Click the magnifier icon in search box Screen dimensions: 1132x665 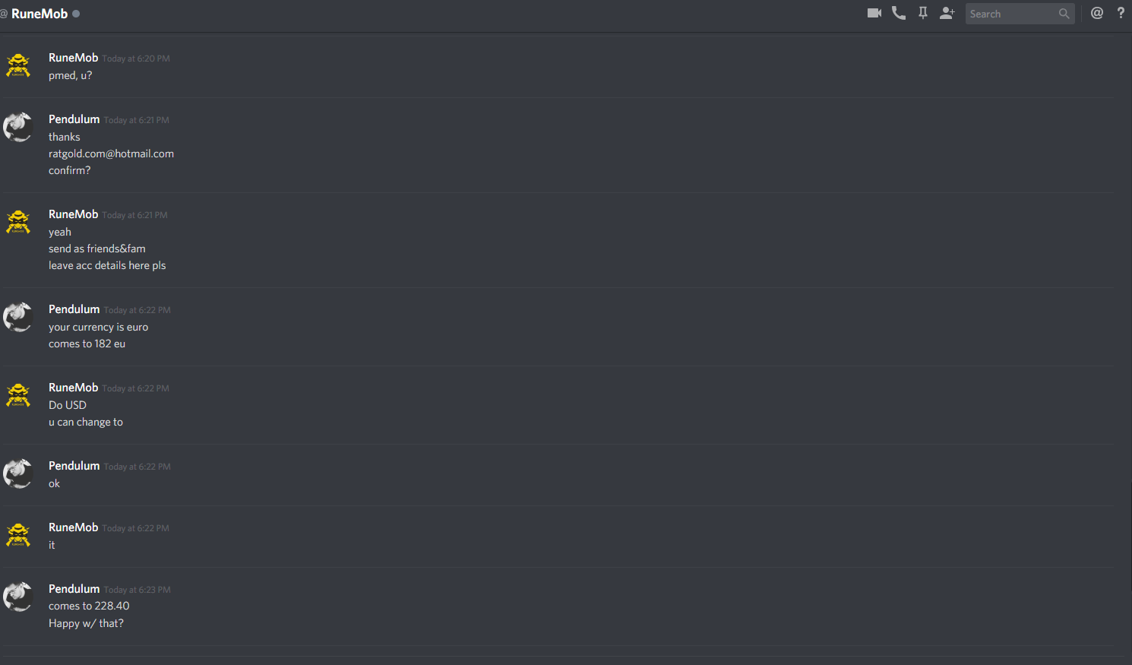[x=1064, y=14]
